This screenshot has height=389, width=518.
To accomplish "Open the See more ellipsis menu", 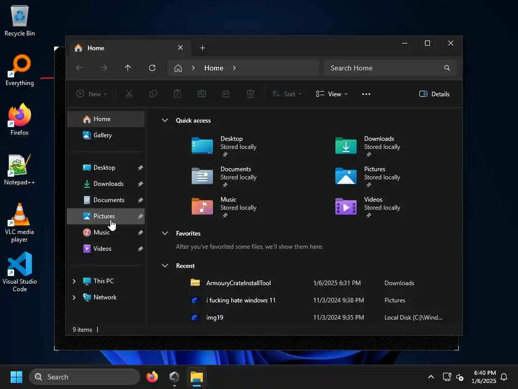I will [366, 94].
